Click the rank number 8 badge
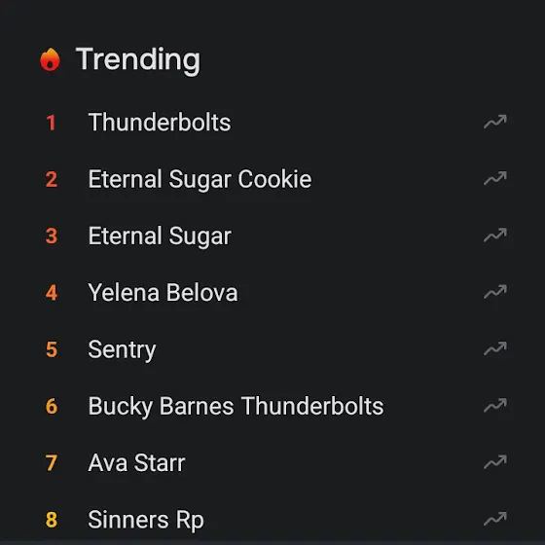The width and height of the screenshot is (545, 545). click(52, 520)
